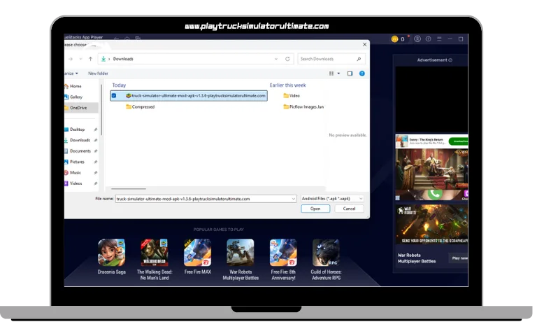Click the up-arrow to go to parent folder
The width and height of the screenshot is (537, 336).
pos(90,59)
